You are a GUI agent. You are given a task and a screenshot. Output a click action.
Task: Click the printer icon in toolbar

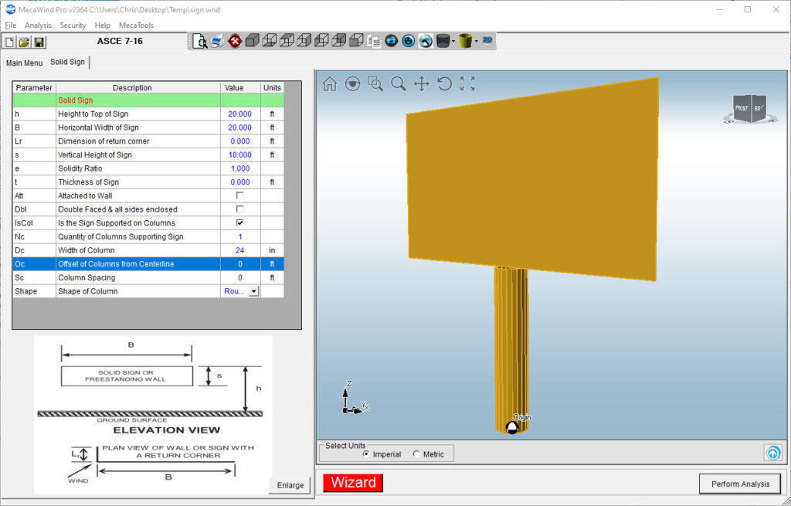click(x=217, y=41)
